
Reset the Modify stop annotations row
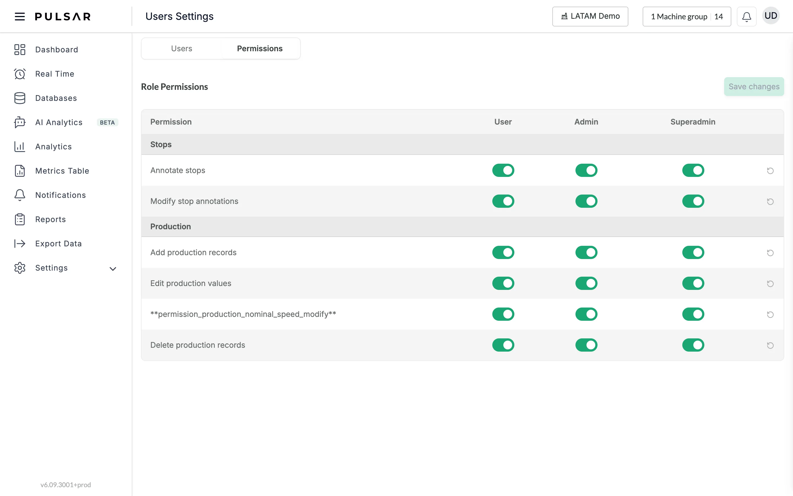[770, 201]
